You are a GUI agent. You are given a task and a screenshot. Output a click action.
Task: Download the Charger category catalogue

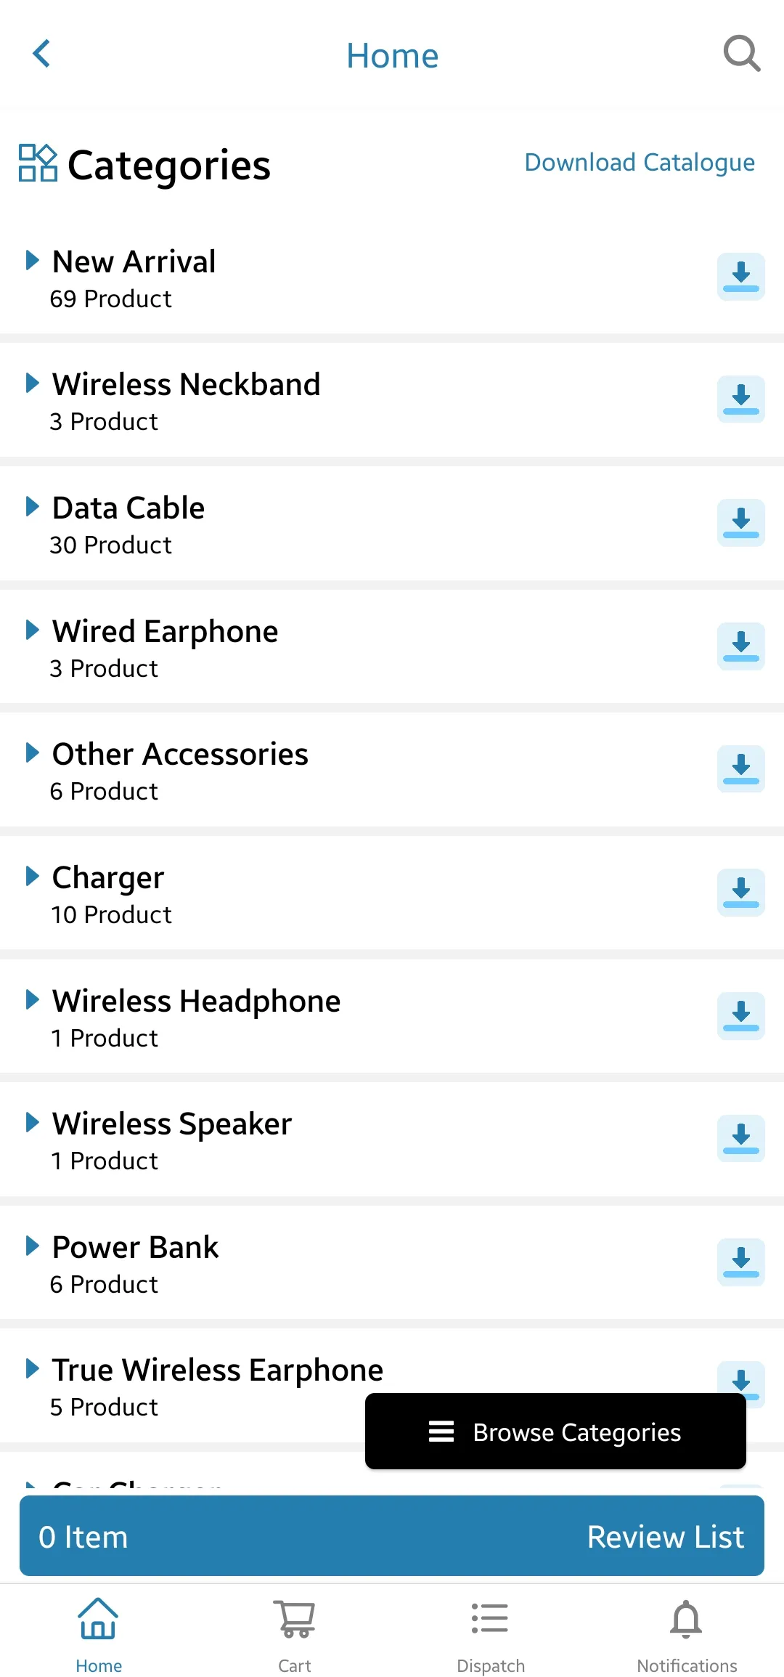pyautogui.click(x=741, y=893)
